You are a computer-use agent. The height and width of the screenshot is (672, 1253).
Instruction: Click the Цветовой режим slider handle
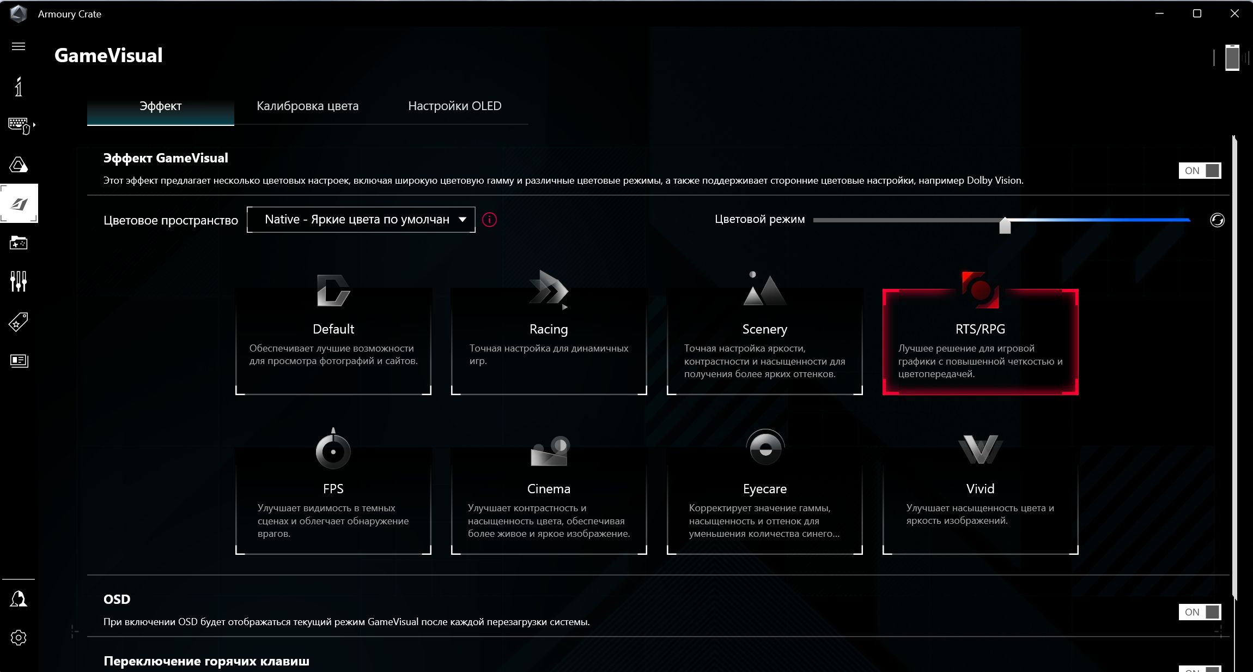tap(1005, 225)
